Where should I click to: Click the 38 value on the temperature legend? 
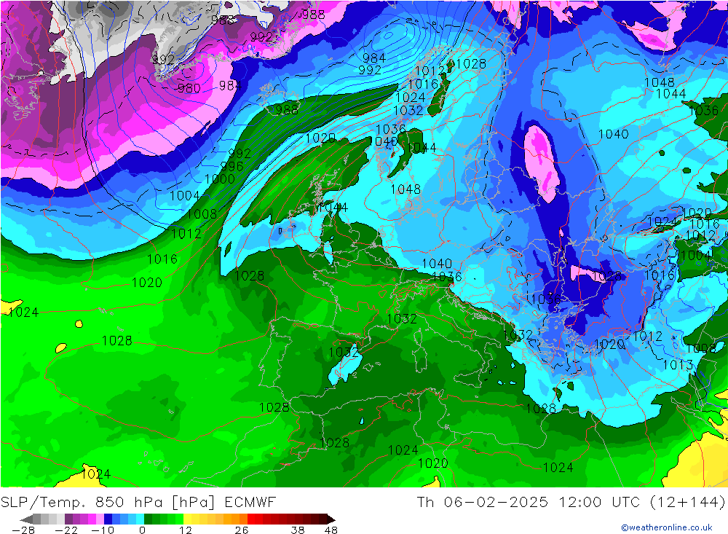(x=298, y=530)
